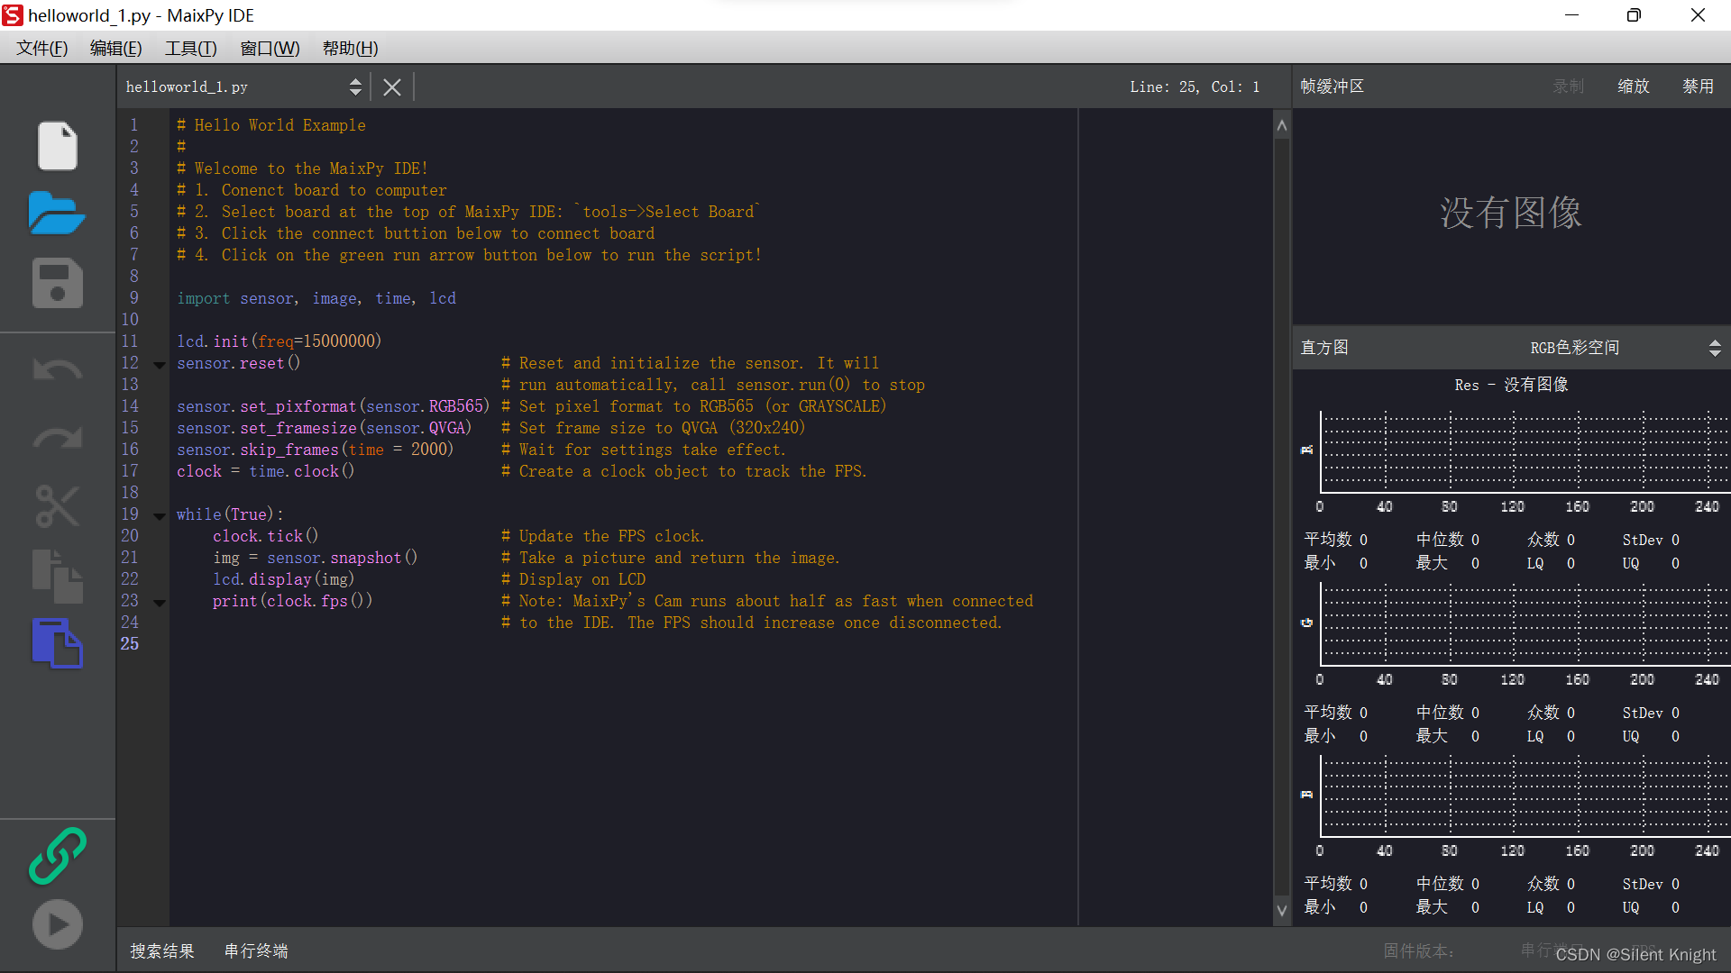Open the helloworld_1.py file selector dropdown

pyautogui.click(x=243, y=87)
